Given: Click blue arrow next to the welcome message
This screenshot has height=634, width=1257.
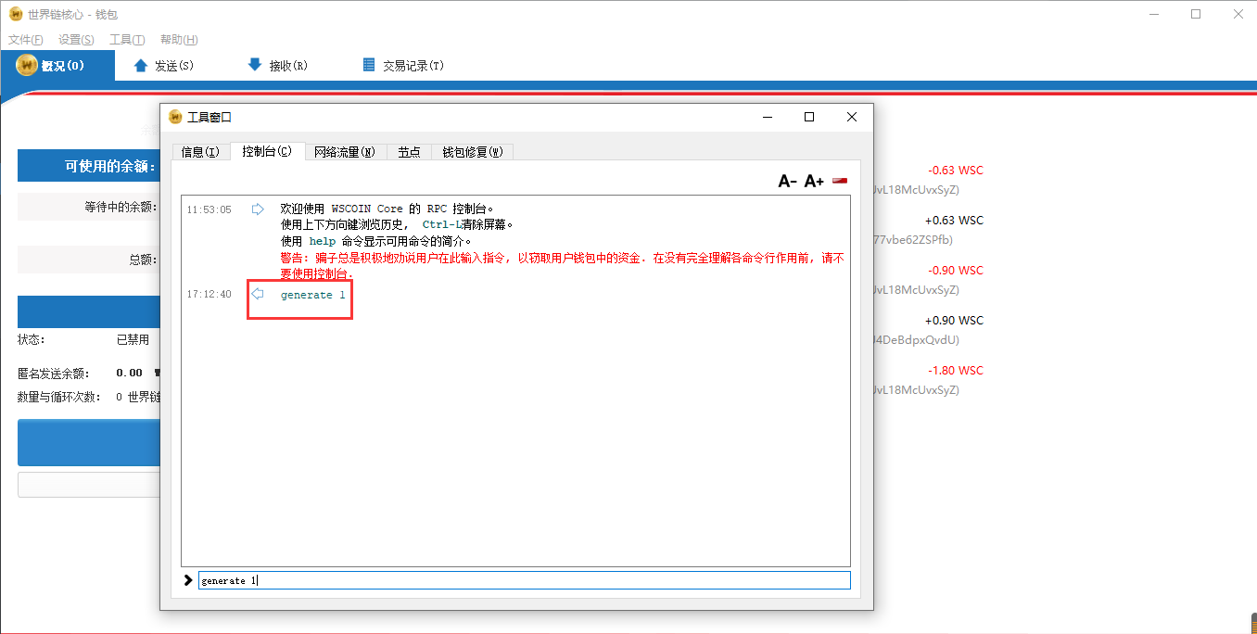Looking at the screenshot, I should click(257, 209).
